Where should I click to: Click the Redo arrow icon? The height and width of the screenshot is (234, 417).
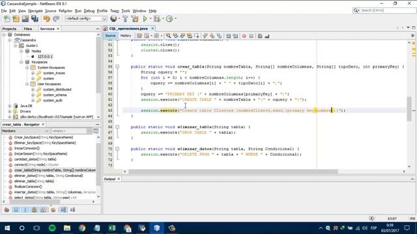[56, 19]
